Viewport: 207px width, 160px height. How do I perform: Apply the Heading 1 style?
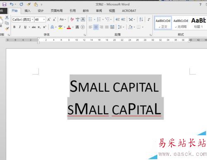[198, 23]
